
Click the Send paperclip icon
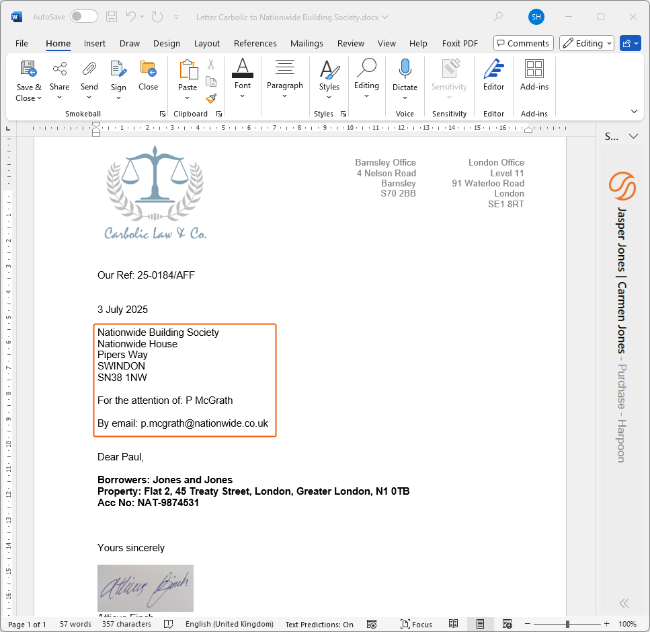pos(89,69)
